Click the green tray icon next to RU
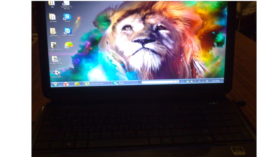 tap(187, 81)
